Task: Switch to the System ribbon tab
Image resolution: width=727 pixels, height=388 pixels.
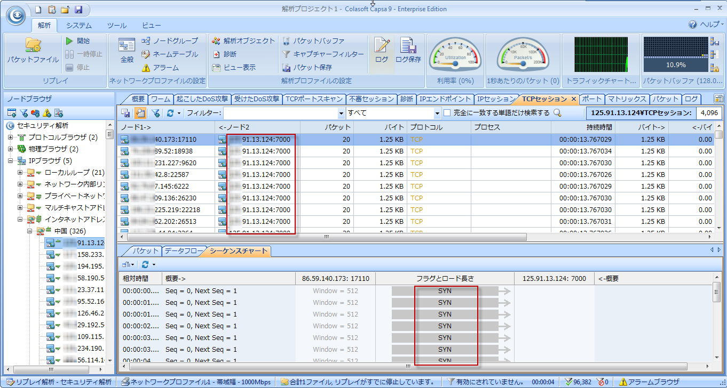Action: (78, 25)
